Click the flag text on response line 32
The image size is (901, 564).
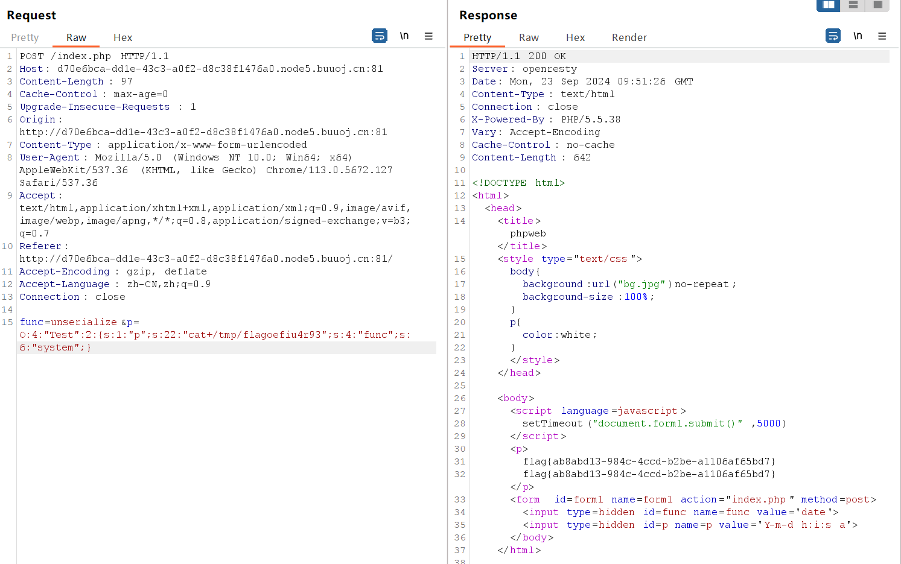tap(649, 474)
